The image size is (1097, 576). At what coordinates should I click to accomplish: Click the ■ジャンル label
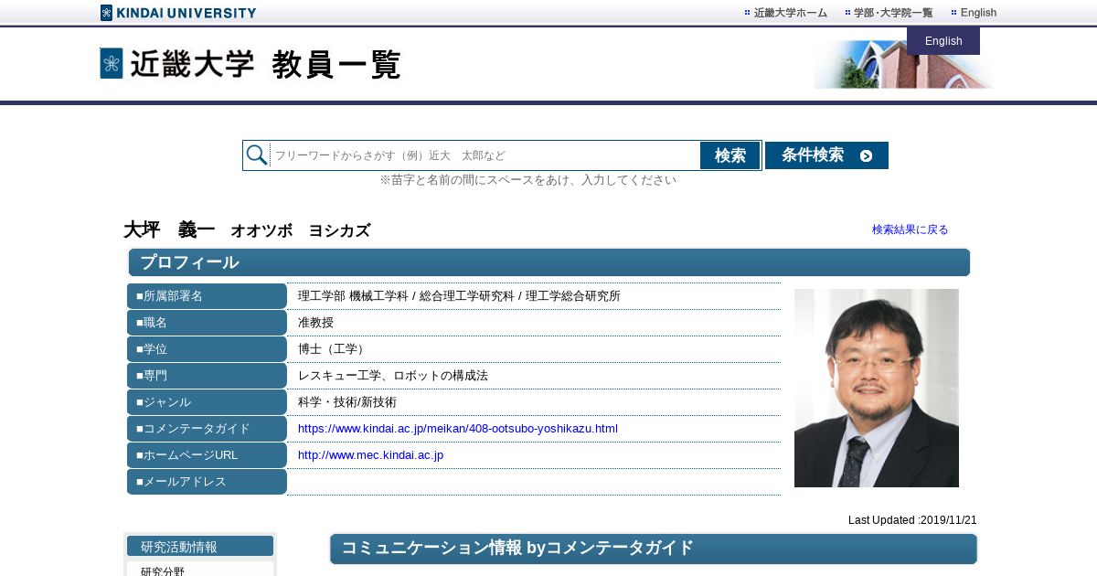tap(207, 402)
